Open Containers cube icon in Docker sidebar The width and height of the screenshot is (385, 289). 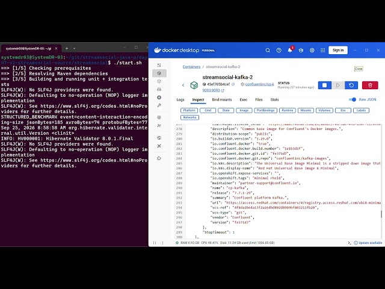pos(159,73)
